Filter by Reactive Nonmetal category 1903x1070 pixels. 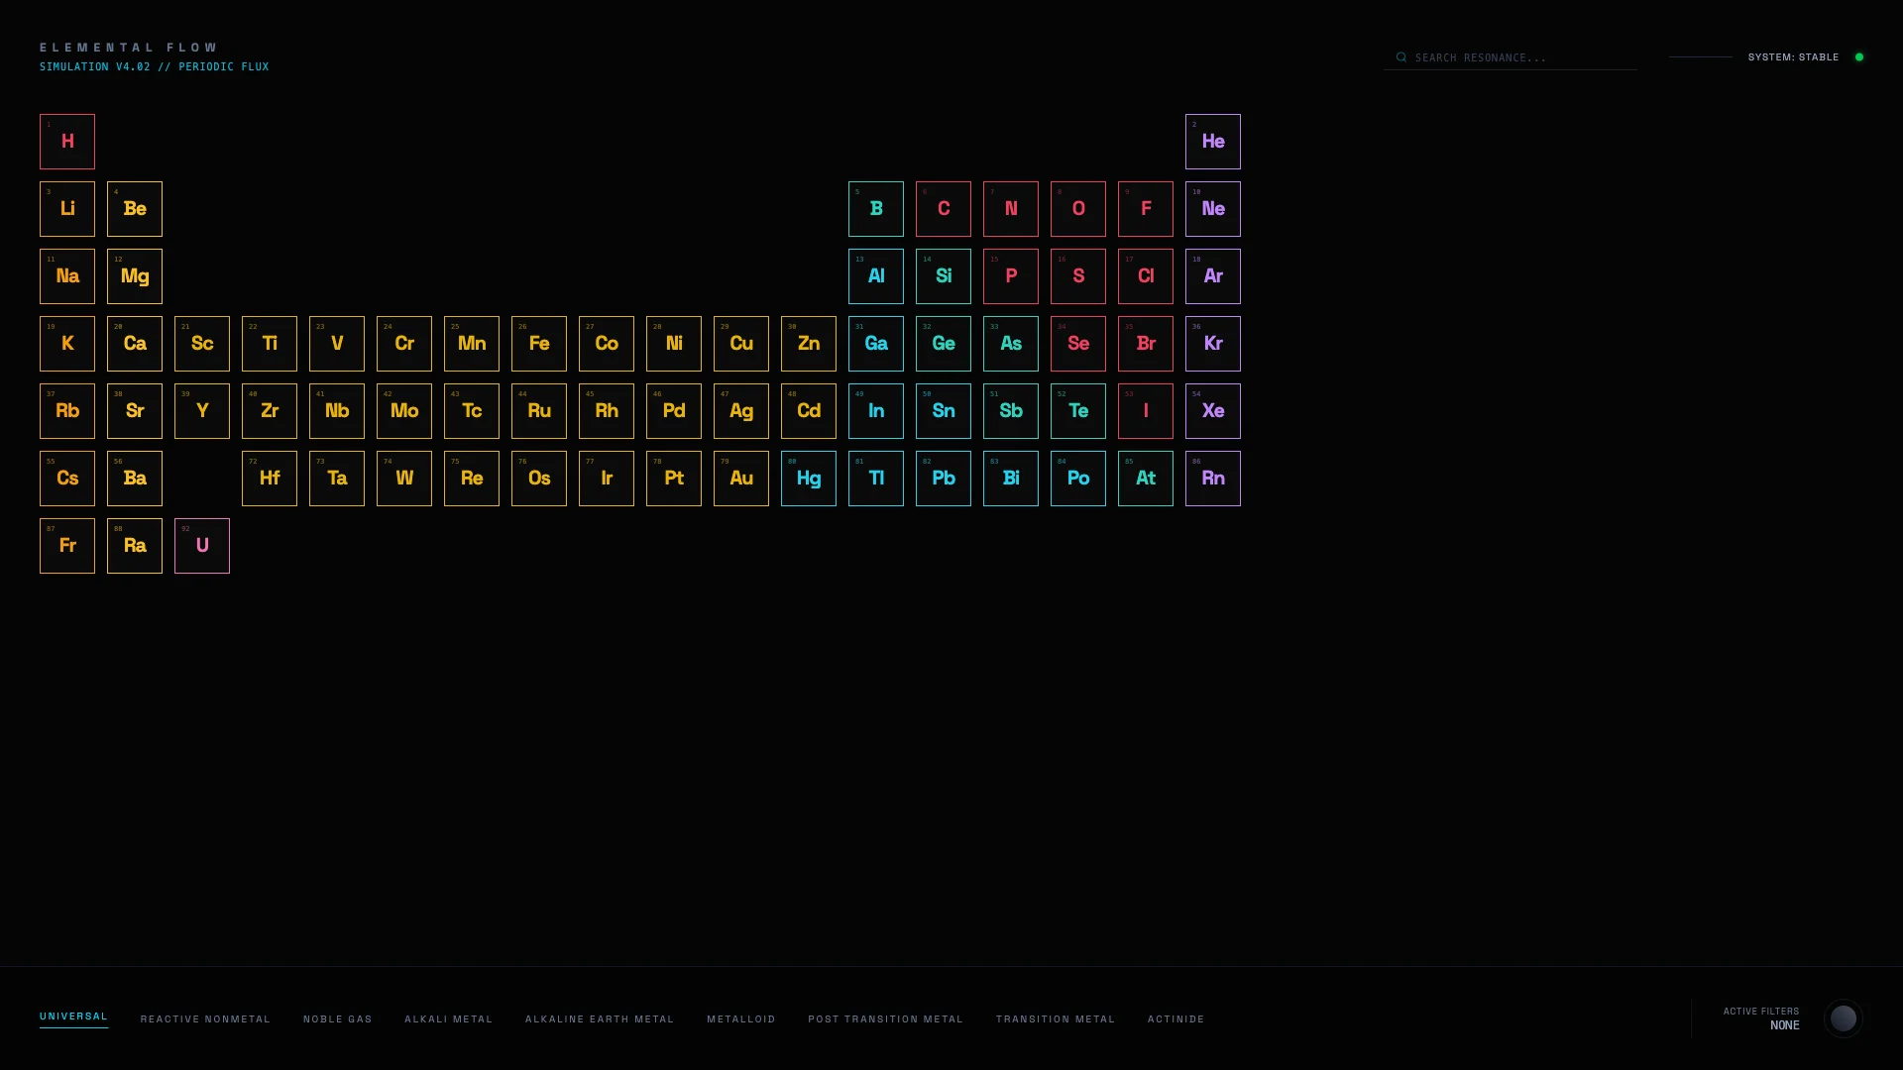click(x=205, y=1018)
